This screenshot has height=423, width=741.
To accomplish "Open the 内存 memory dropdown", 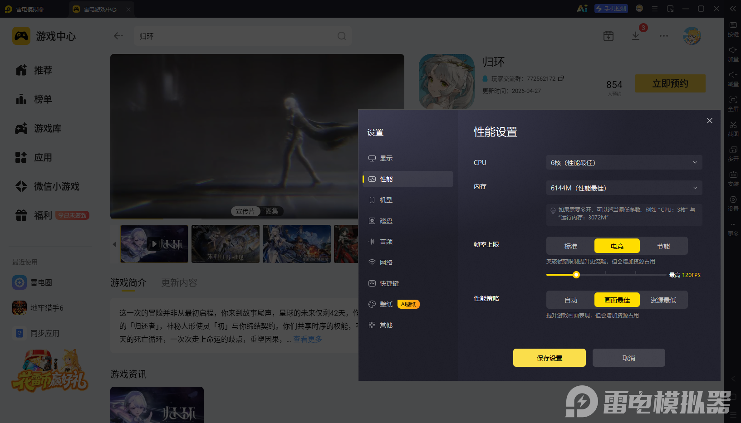I will tap(624, 188).
